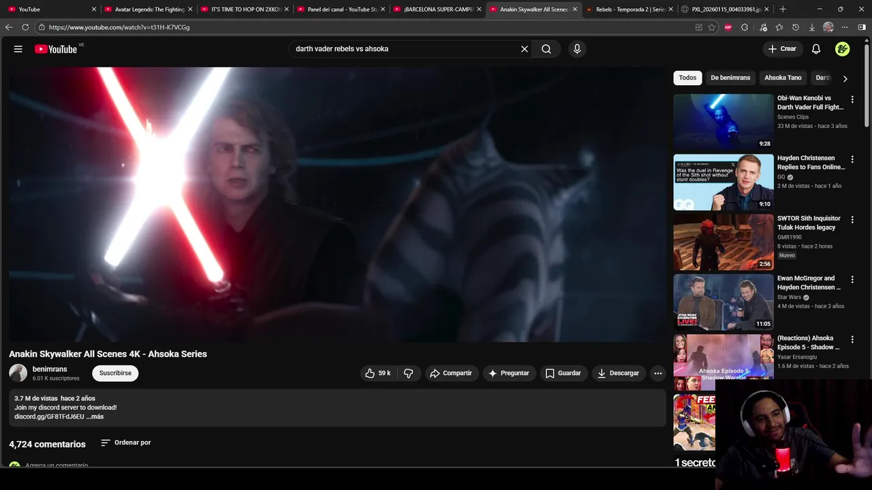Expand the description with ...más

click(95, 416)
